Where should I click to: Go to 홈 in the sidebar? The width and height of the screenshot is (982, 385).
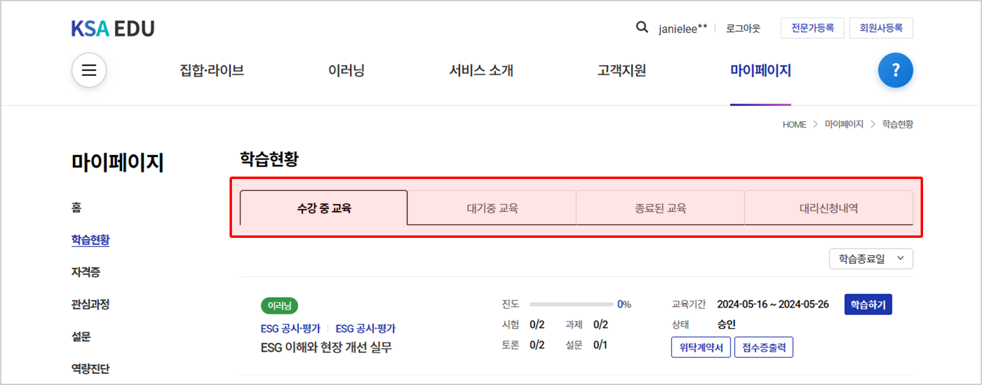(x=76, y=207)
